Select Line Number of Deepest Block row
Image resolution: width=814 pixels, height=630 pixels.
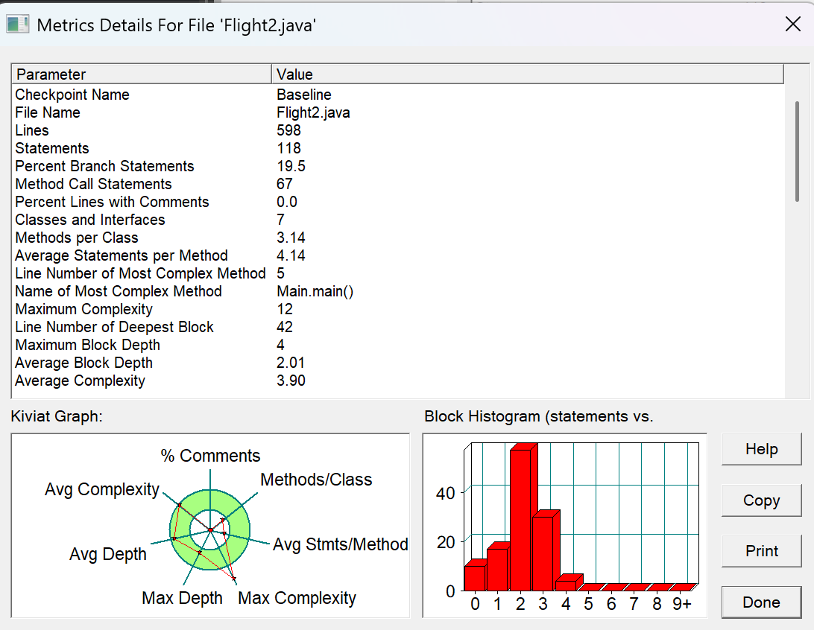tap(397, 327)
